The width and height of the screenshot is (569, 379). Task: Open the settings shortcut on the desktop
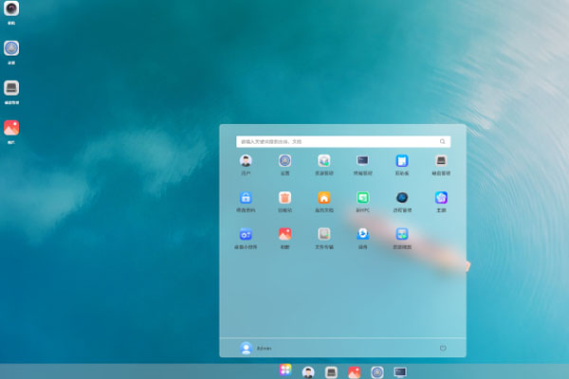11,48
